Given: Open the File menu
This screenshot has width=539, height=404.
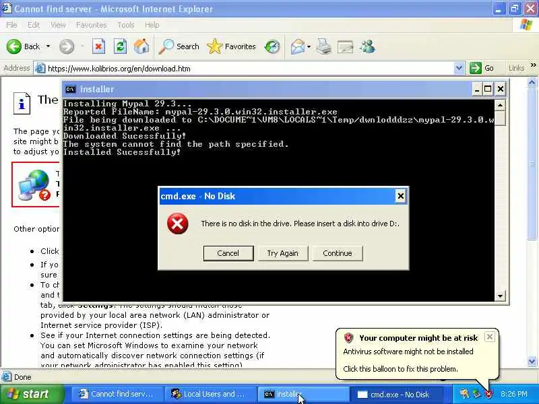Looking at the screenshot, I should [x=11, y=25].
